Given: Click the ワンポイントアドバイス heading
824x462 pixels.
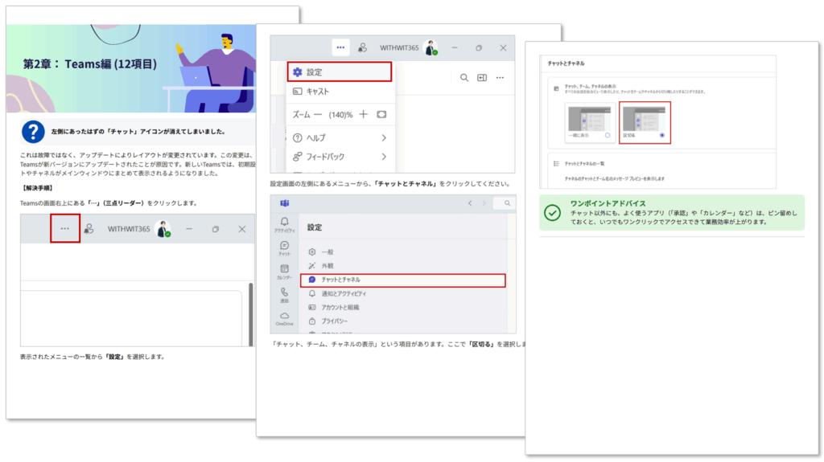Looking at the screenshot, I should click(x=608, y=203).
